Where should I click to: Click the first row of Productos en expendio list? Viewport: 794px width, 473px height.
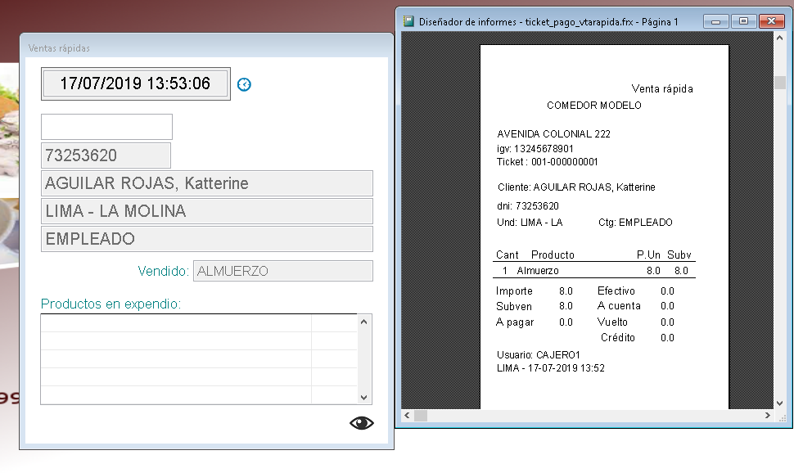pos(176,323)
